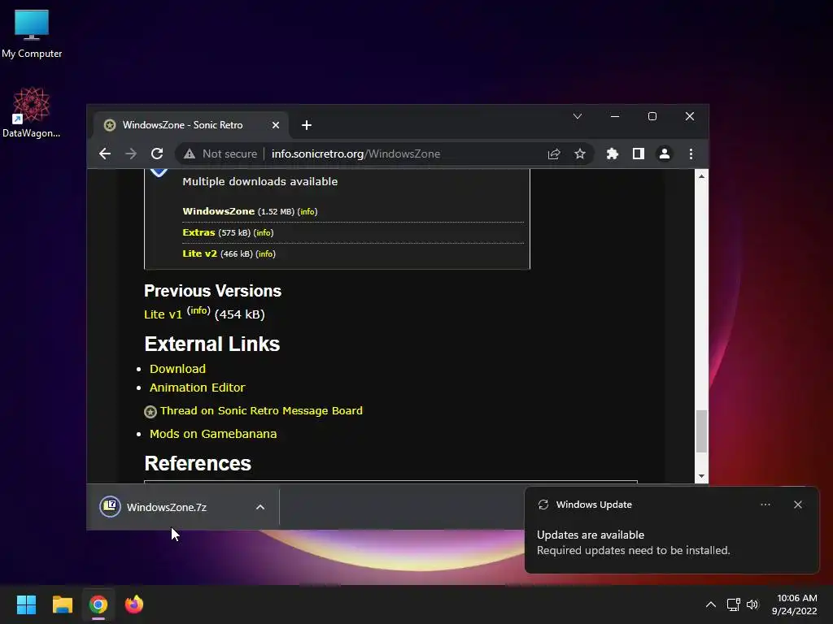Click the 7z file icon in downloads bar
Screen dimensions: 833x624
point(110,507)
